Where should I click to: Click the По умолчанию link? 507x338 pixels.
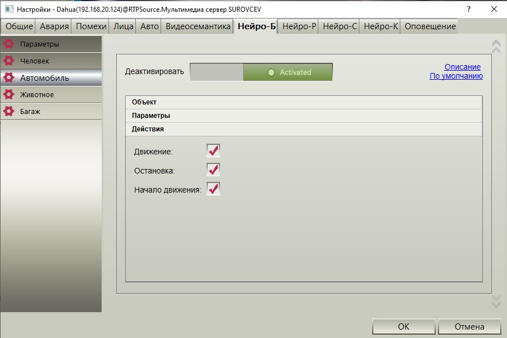click(x=456, y=76)
